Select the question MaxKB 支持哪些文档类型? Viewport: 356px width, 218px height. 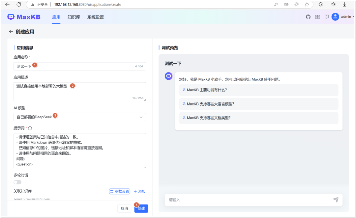pyautogui.click(x=259, y=118)
